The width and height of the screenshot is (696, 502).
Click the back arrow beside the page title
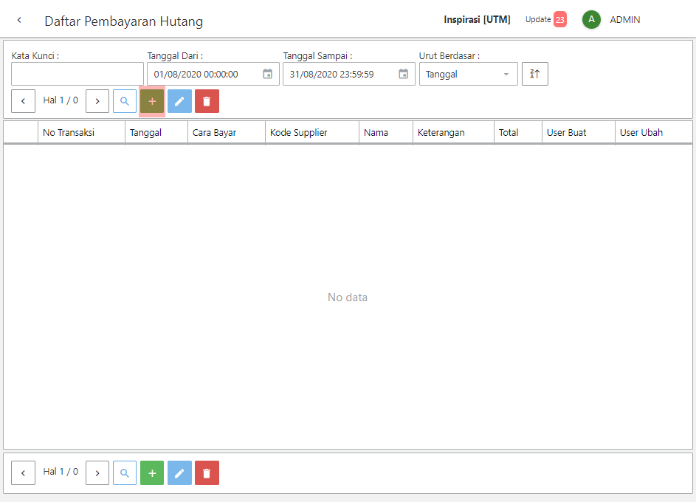click(x=19, y=20)
